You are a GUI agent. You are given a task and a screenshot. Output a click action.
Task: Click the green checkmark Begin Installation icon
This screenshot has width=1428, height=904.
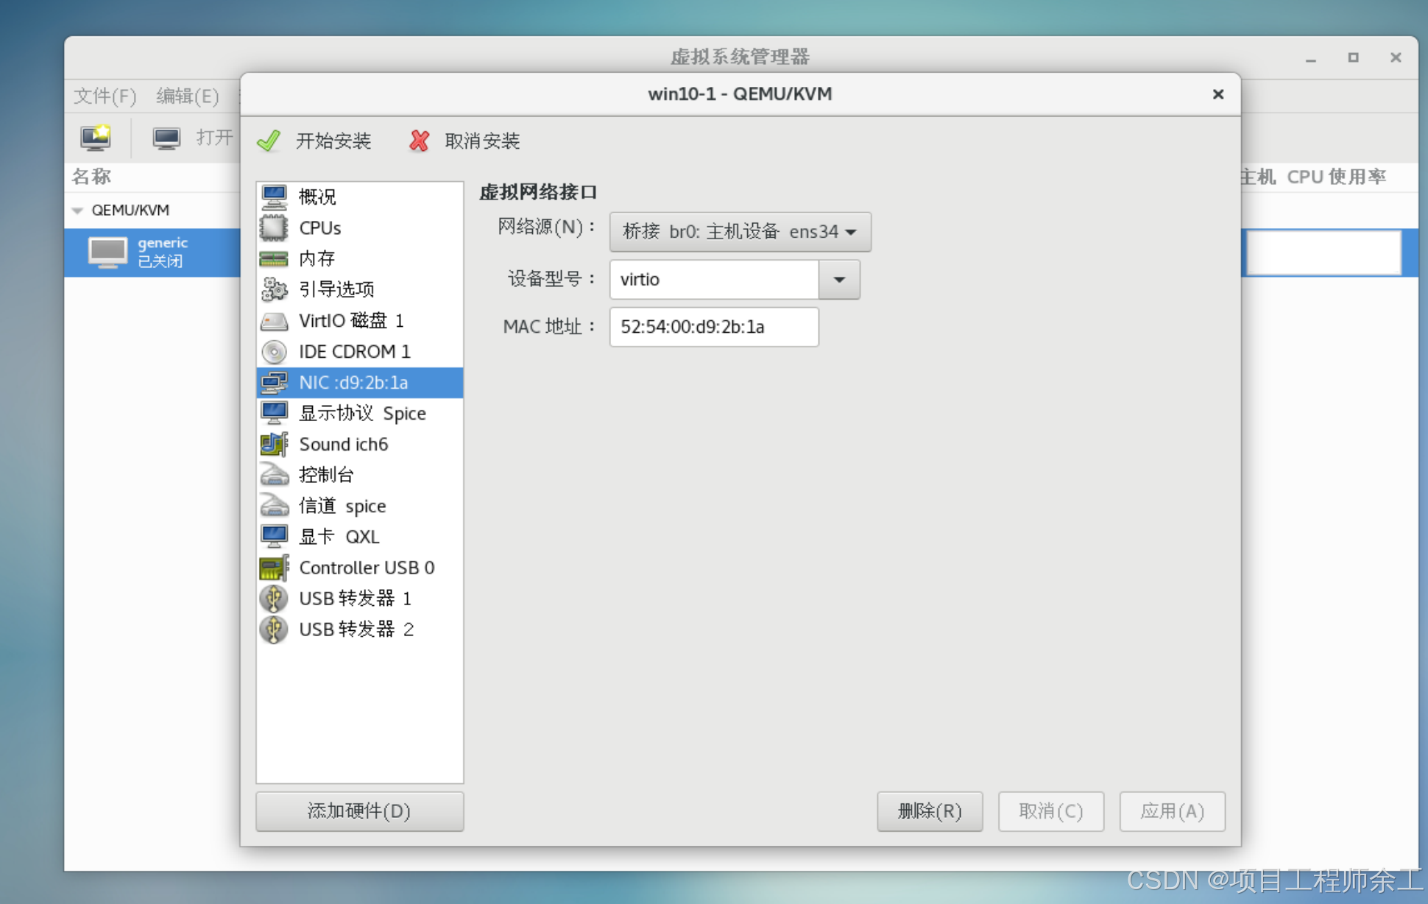[269, 140]
